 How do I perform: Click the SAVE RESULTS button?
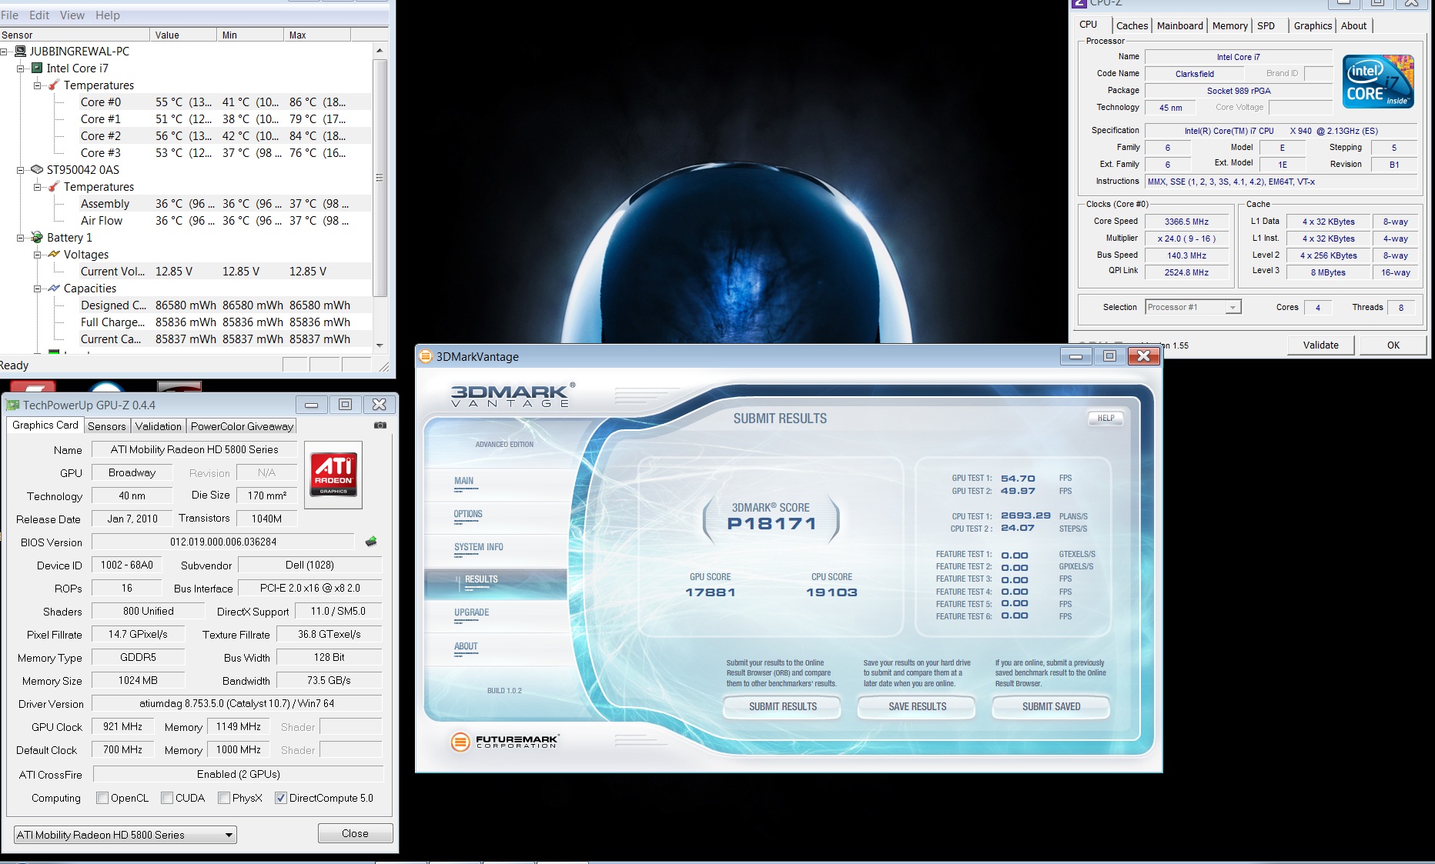917,706
